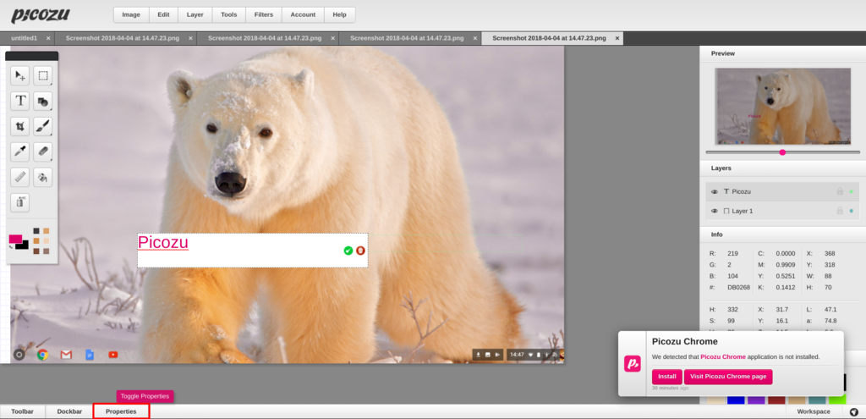Click the pink foreground color swatch
866x419 pixels.
(14, 239)
